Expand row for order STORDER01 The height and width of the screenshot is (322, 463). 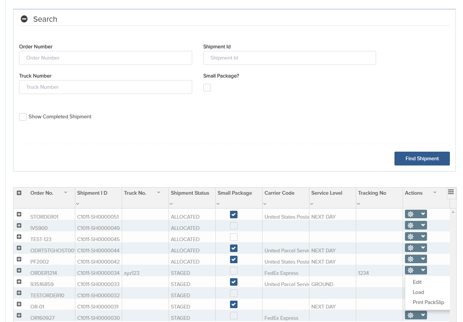tap(19, 215)
